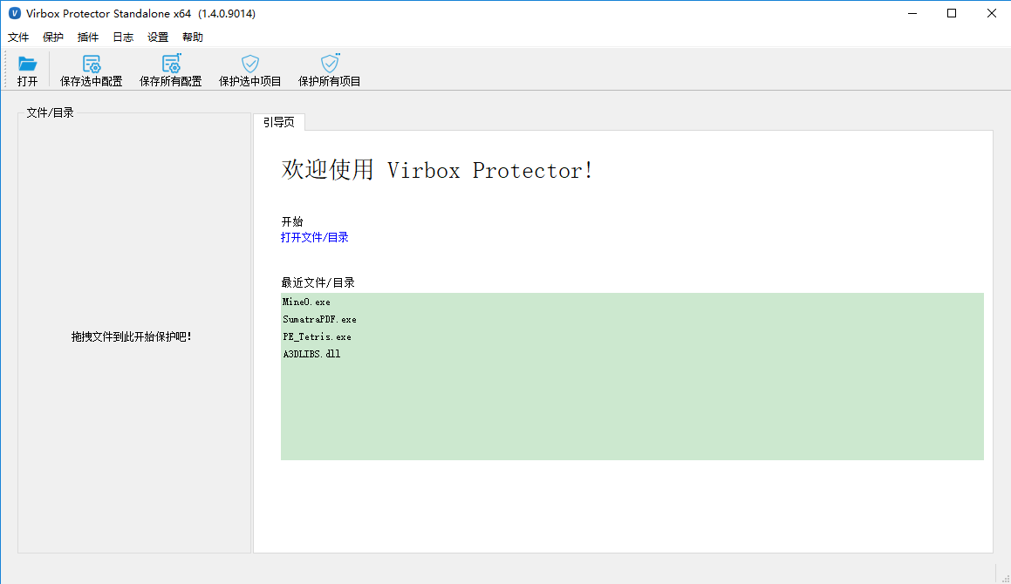Open recent file SumatraPDF.exe

pyautogui.click(x=319, y=319)
